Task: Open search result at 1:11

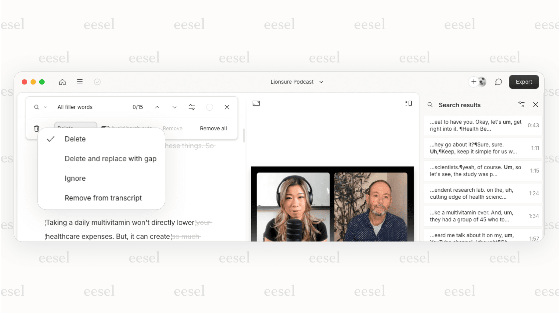Action: [482, 148]
